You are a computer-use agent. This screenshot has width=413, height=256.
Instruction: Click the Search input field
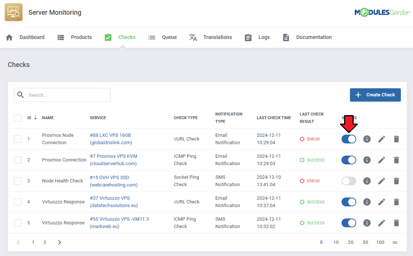pos(62,95)
